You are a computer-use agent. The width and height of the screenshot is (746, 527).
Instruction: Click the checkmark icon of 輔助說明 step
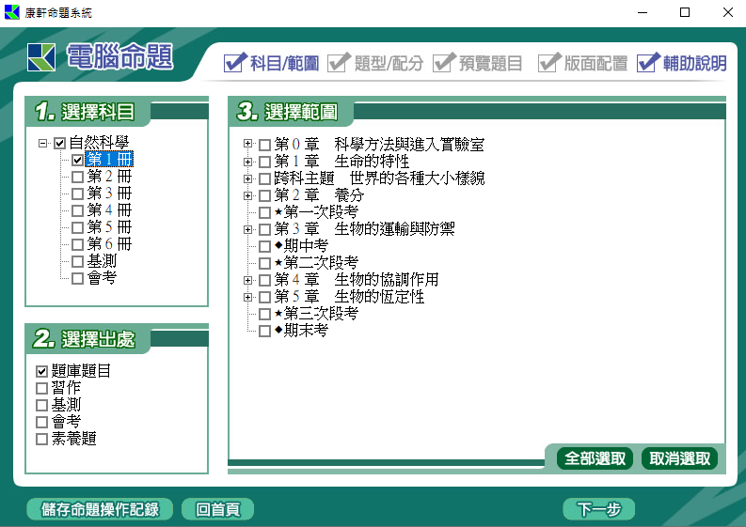click(648, 63)
